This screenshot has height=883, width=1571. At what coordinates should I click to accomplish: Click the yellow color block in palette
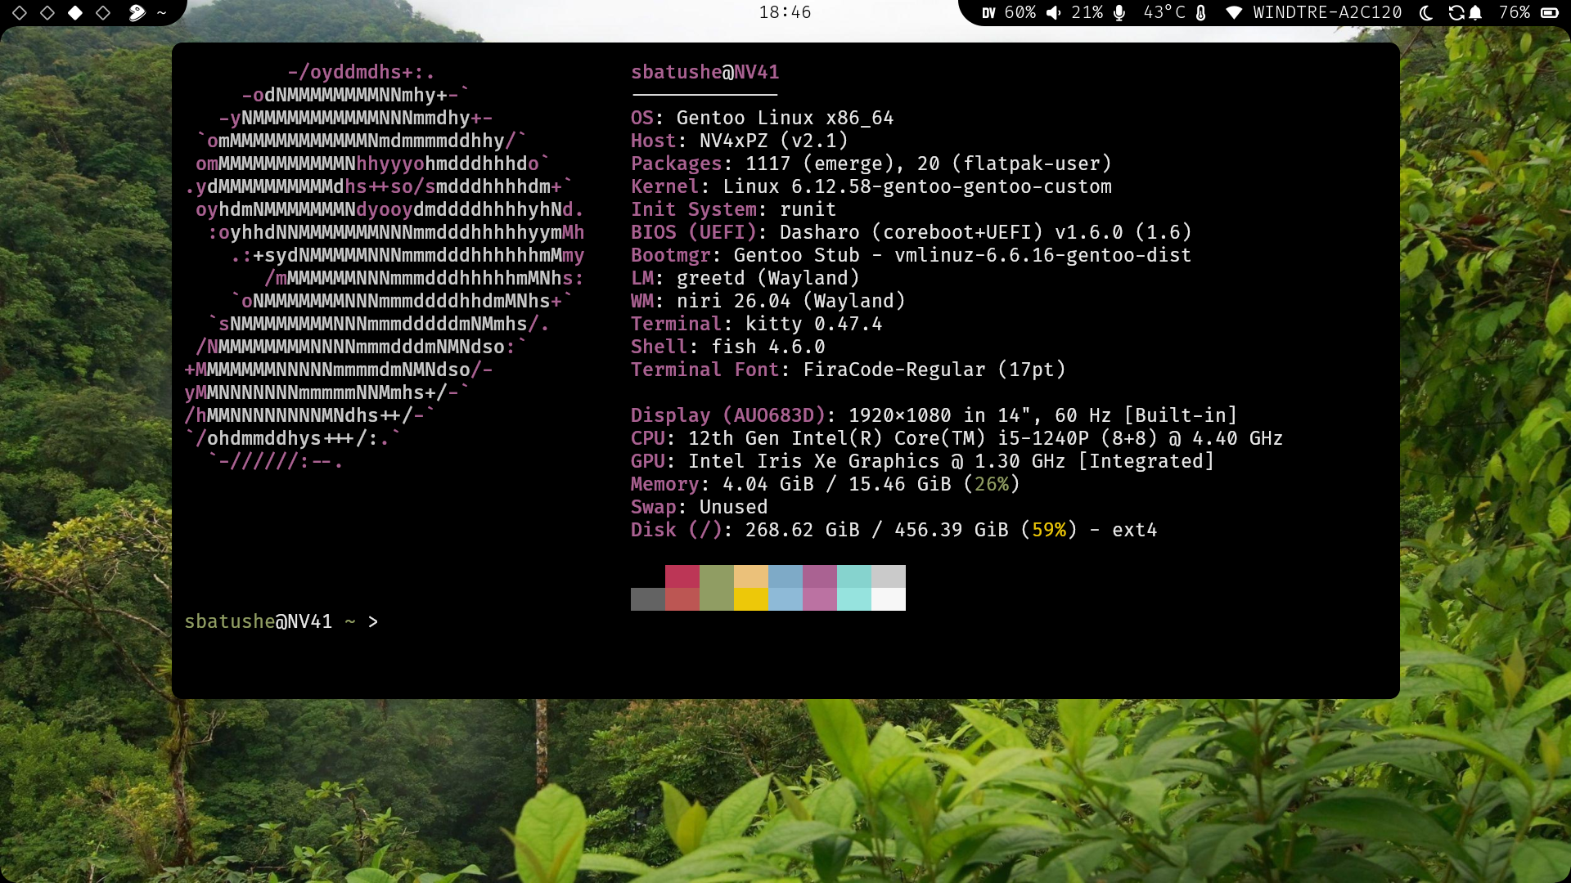point(751,599)
